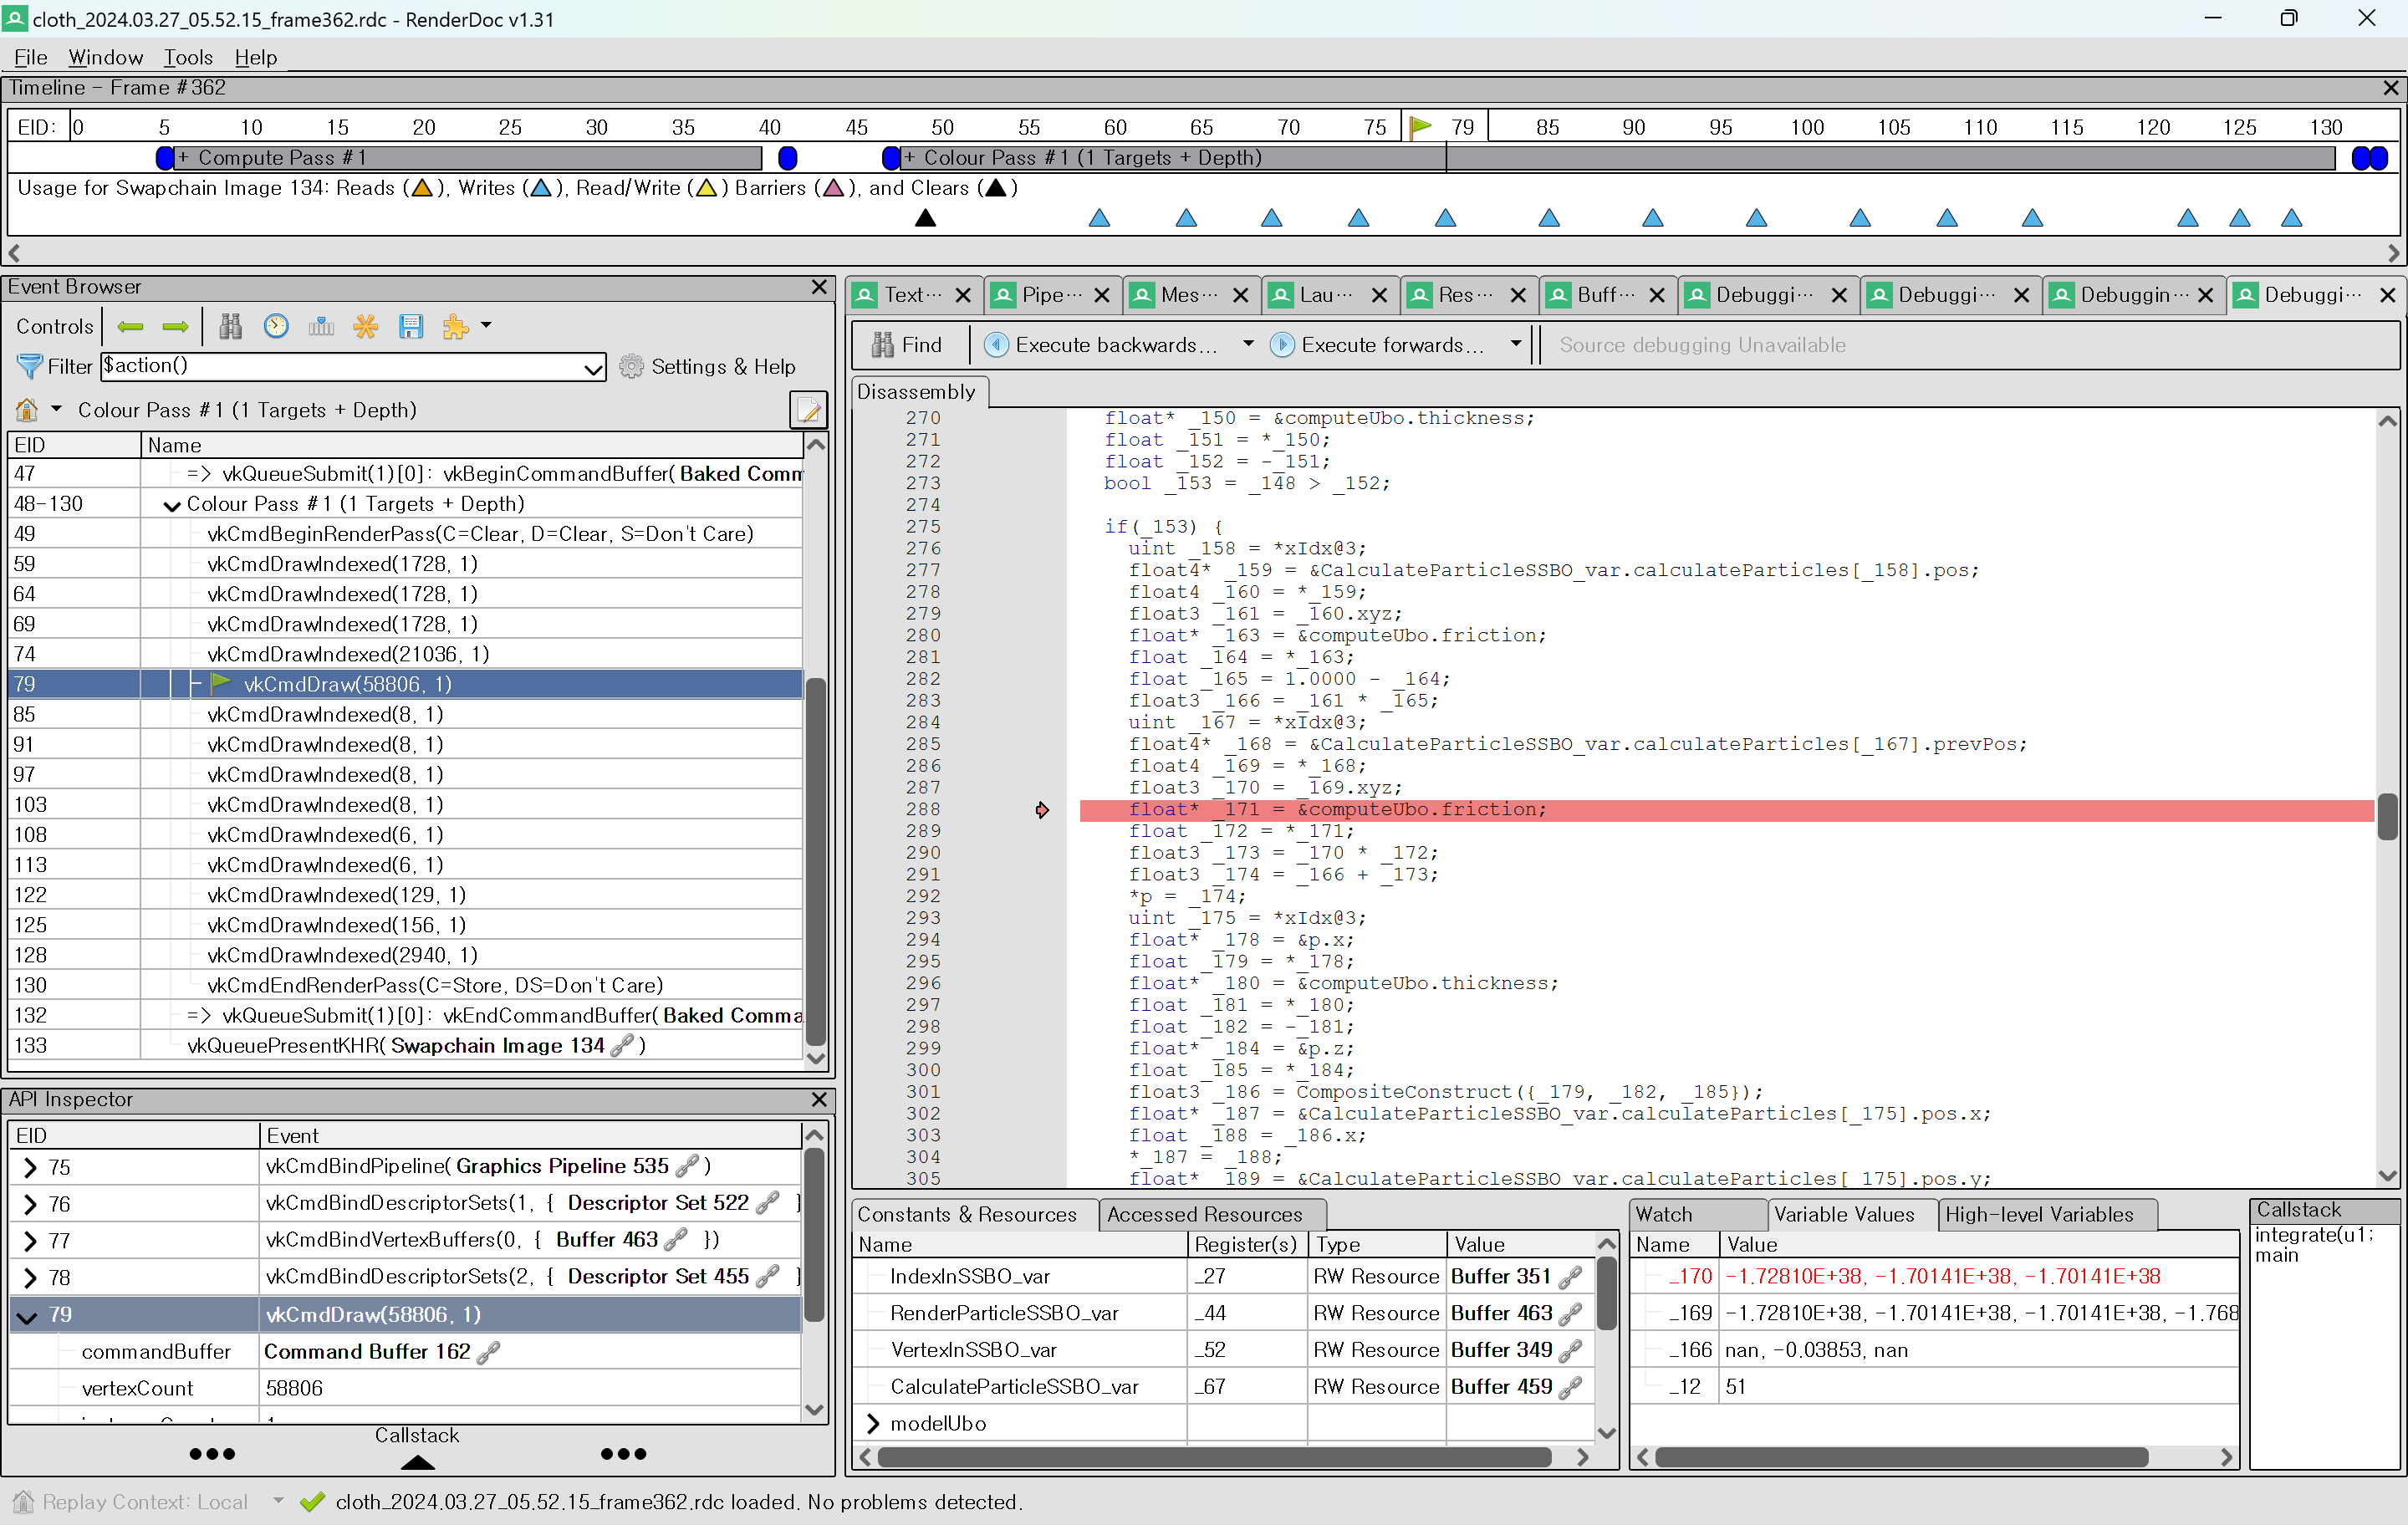Click the current event flag marker in timeline
Image resolution: width=2408 pixels, height=1525 pixels.
tap(1420, 126)
